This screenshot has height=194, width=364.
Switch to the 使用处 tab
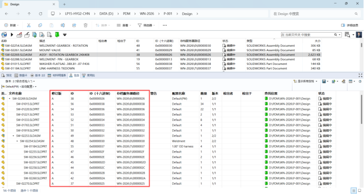click(89, 76)
